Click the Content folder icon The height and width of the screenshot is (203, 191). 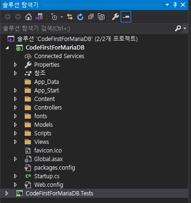pos(28,99)
